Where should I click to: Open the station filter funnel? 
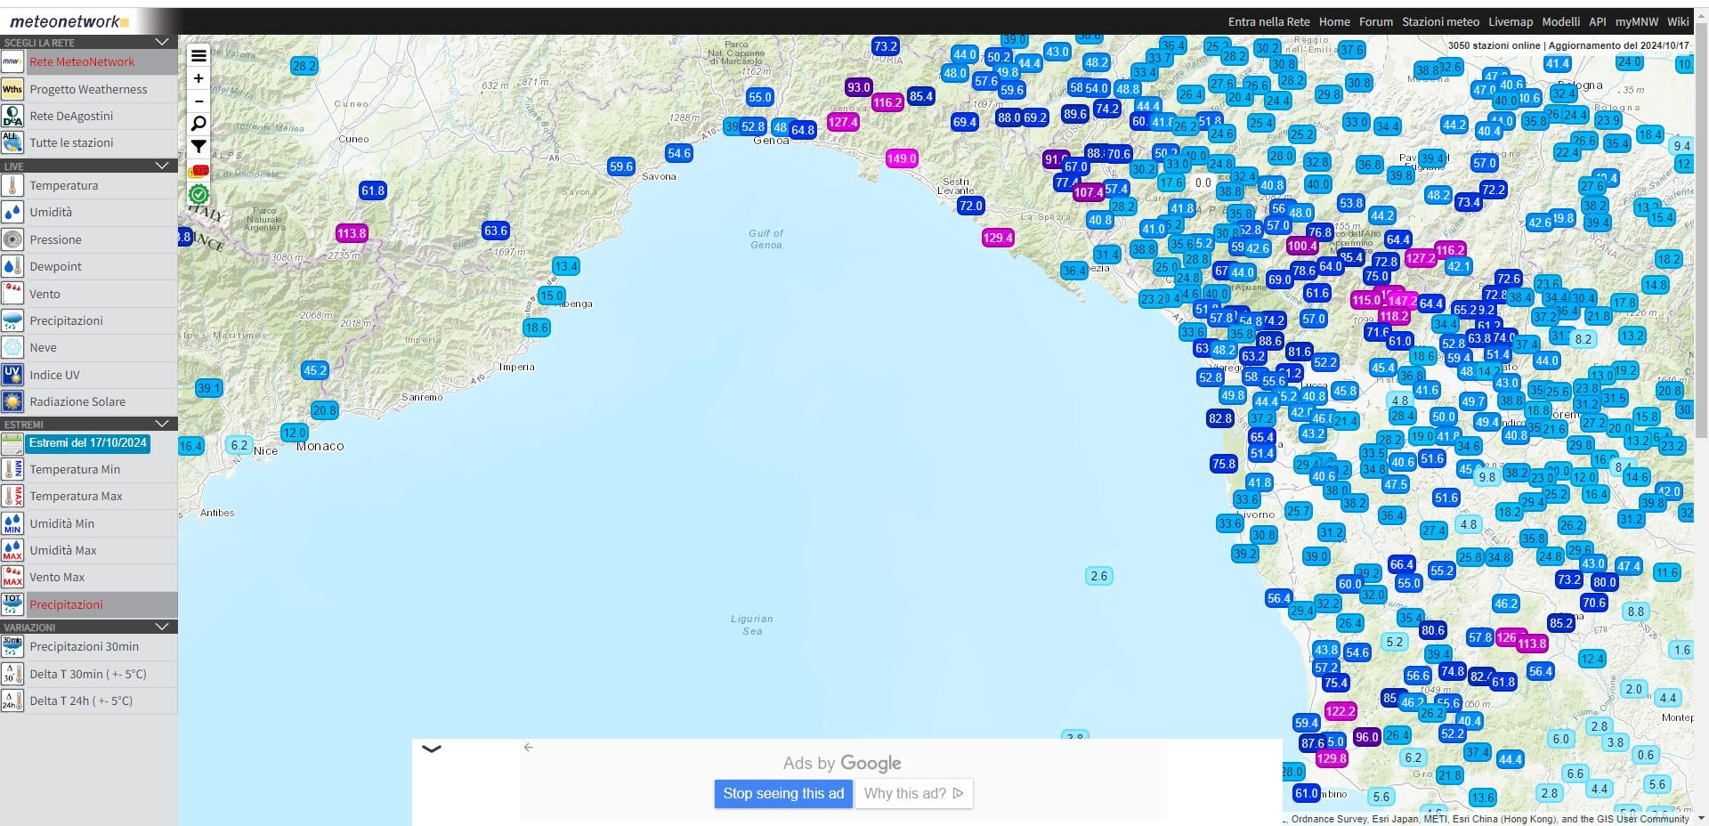coord(198,147)
